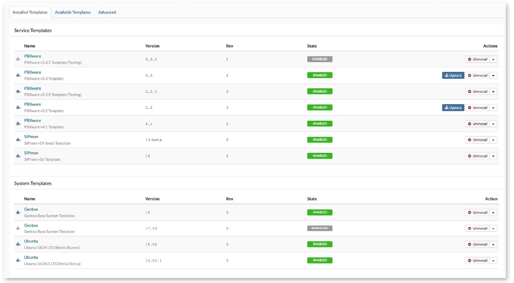Click the Ubuntu 16.04.1 system template icon
This screenshot has height=283, width=514.
click(x=18, y=260)
